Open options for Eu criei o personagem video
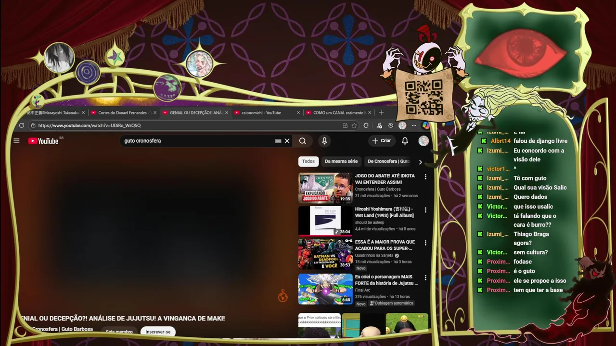 coord(425,278)
